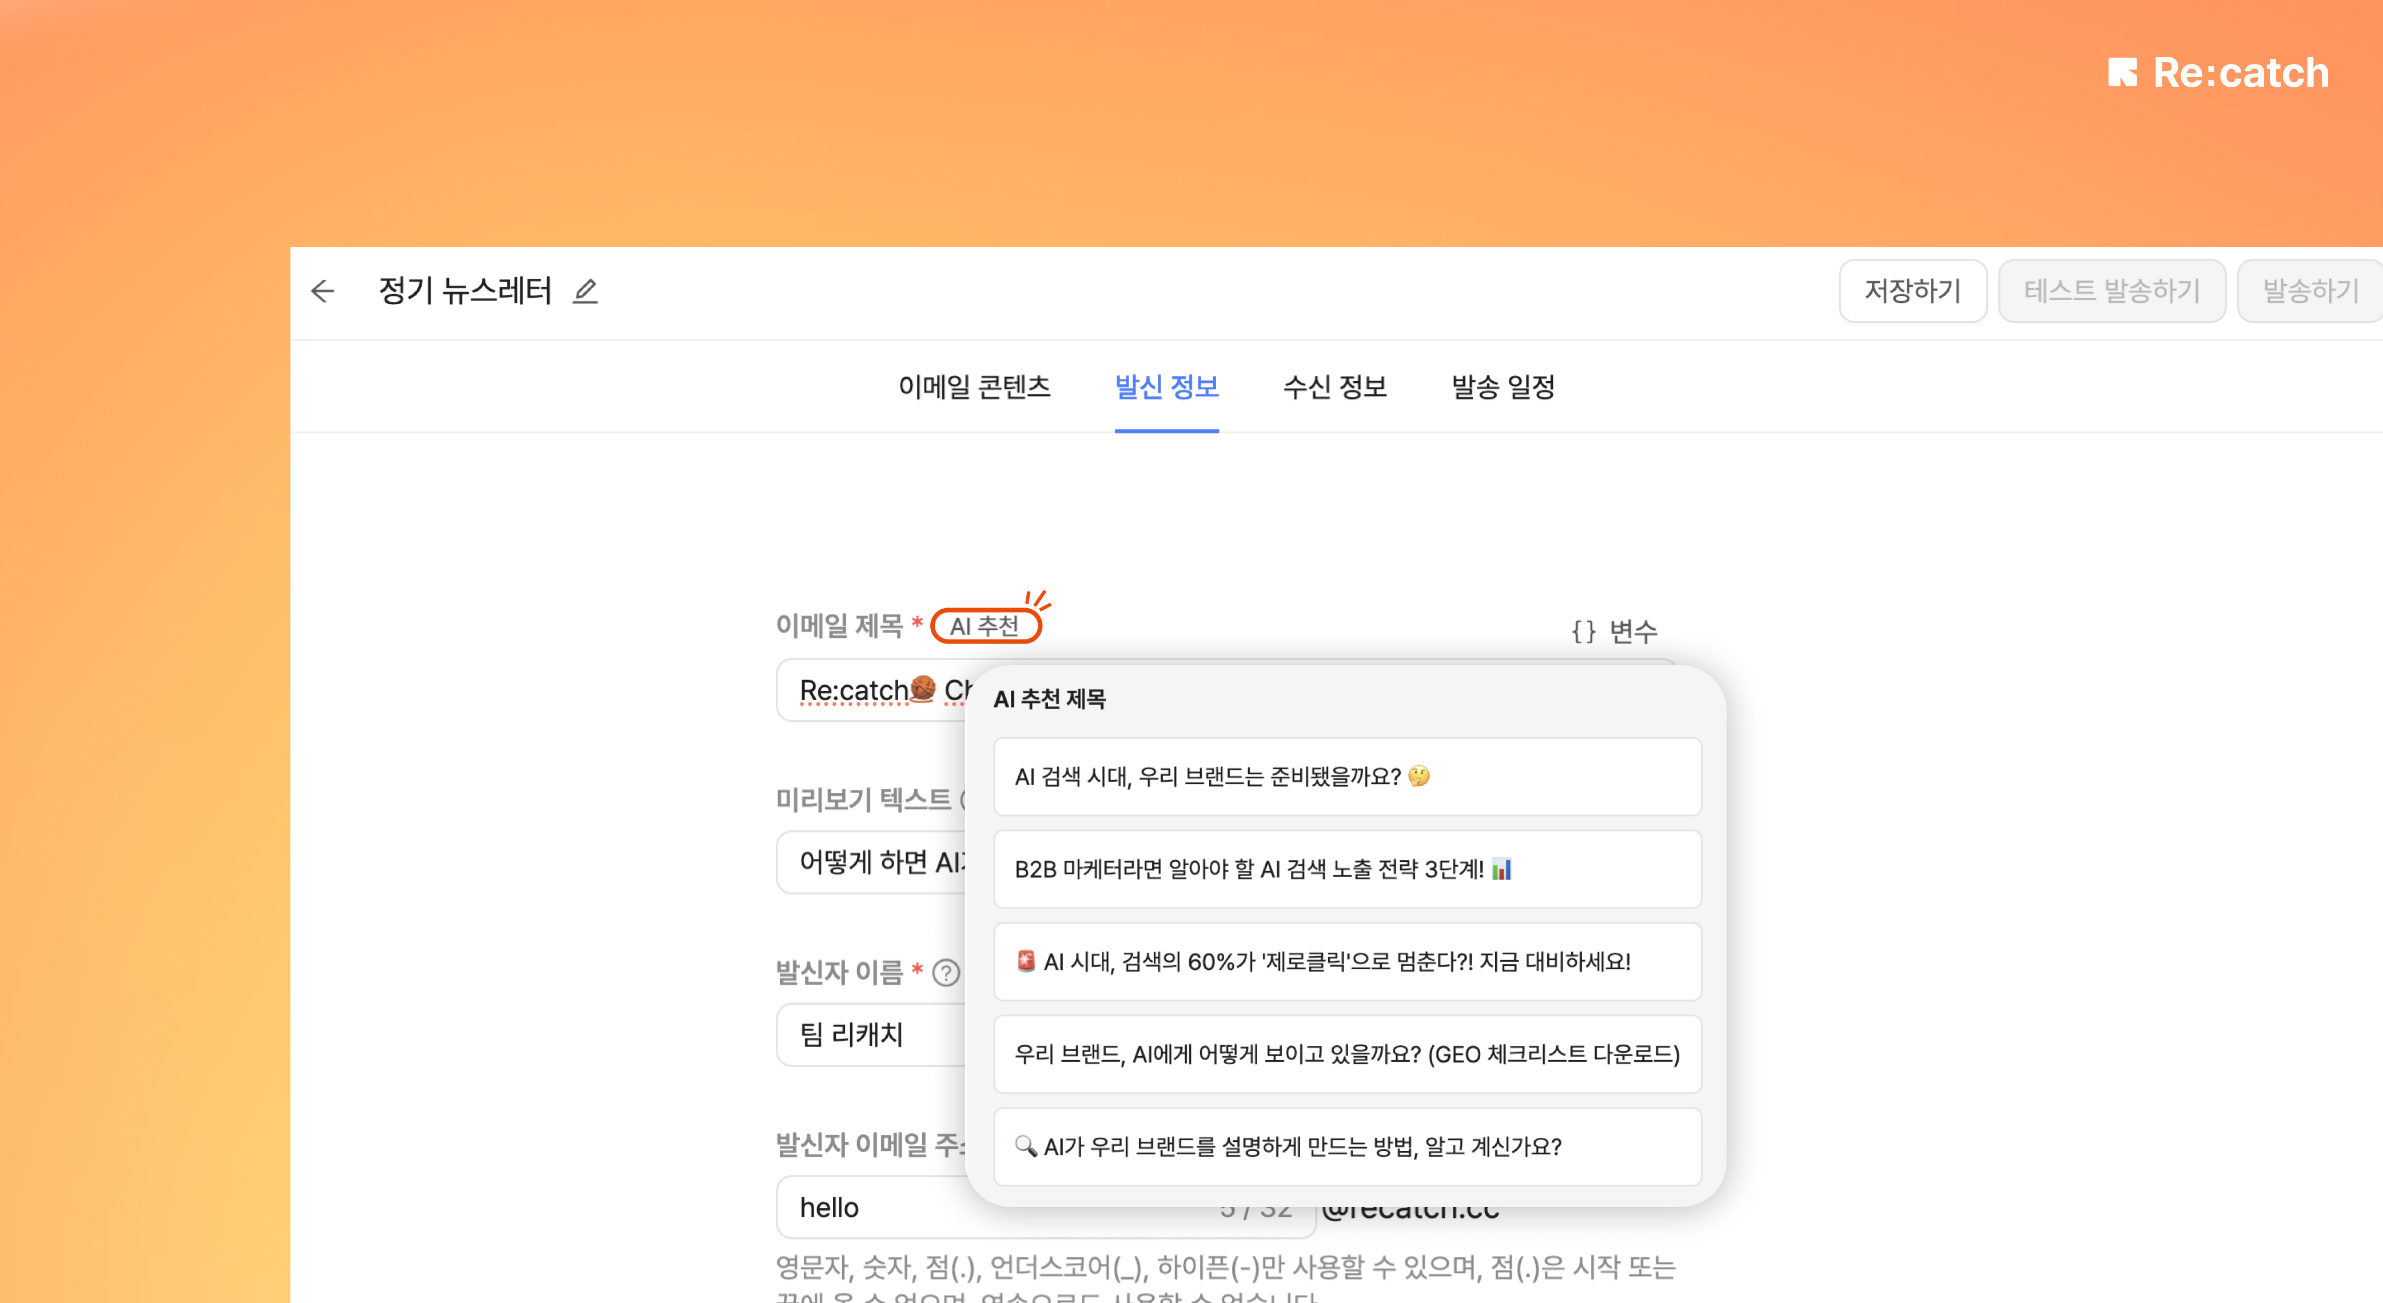Image resolution: width=2383 pixels, height=1303 pixels.
Task: Choose suggestion 'AI 검색 시대, 우리 브랜드는 준비됐을까요?'
Action: (x=1347, y=777)
